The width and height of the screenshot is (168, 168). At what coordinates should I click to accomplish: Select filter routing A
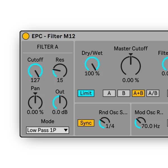pos(109,93)
